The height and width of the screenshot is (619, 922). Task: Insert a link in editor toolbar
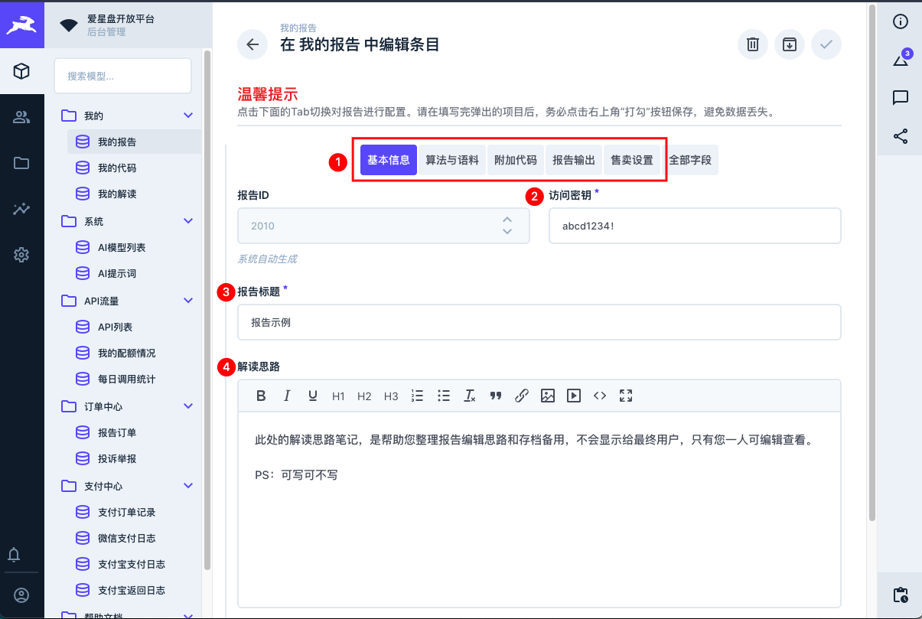coord(522,396)
